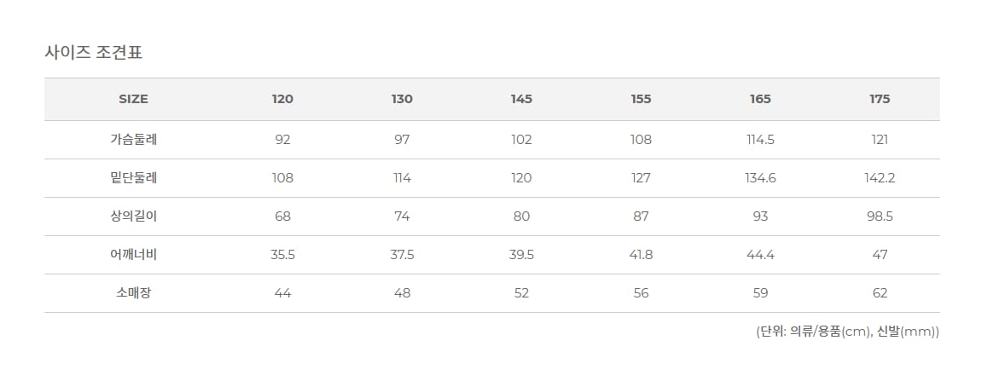Click the 사이즈 조견표 heading

tap(94, 52)
